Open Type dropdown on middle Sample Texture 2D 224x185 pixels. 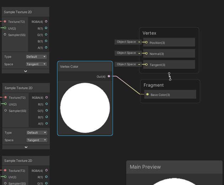37,133
